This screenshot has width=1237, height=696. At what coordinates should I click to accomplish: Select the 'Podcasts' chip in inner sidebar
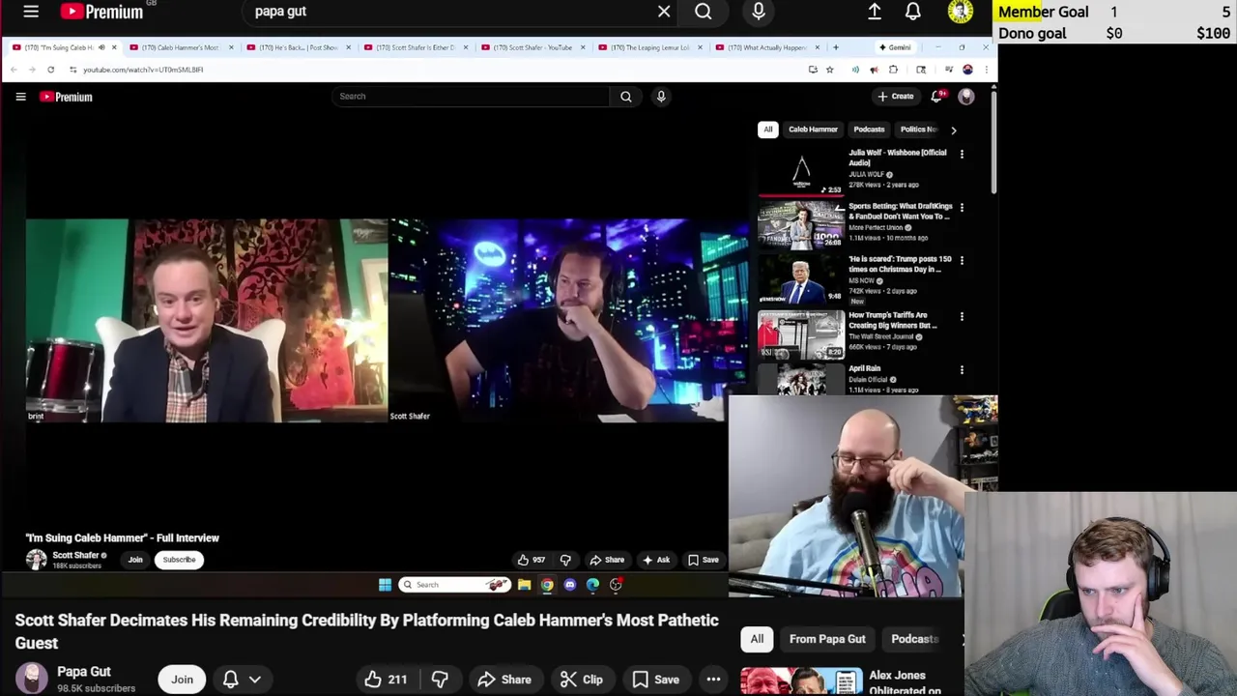pos(869,130)
